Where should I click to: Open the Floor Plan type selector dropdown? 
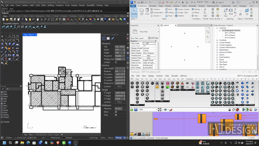(158, 32)
